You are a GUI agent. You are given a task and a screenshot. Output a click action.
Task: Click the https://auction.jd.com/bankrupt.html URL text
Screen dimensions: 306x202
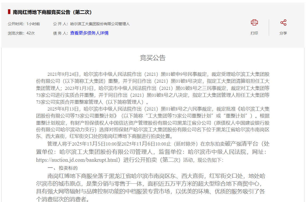(77, 160)
